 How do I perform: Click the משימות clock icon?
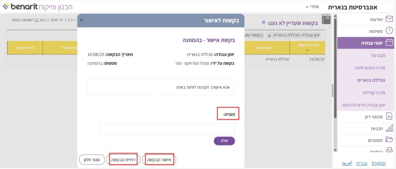(389, 31)
